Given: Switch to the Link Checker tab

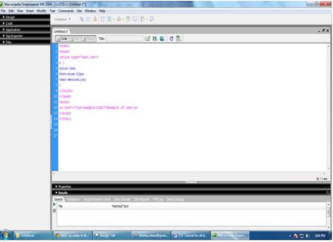Looking at the screenshot, I should click(122, 199).
